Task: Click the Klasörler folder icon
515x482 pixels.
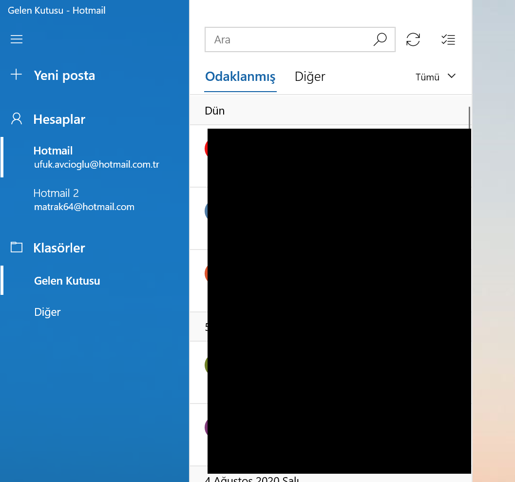Action: [17, 247]
